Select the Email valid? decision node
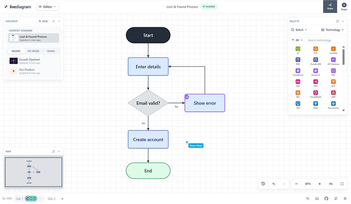Viewport: 351px width, 204px height. [x=148, y=103]
